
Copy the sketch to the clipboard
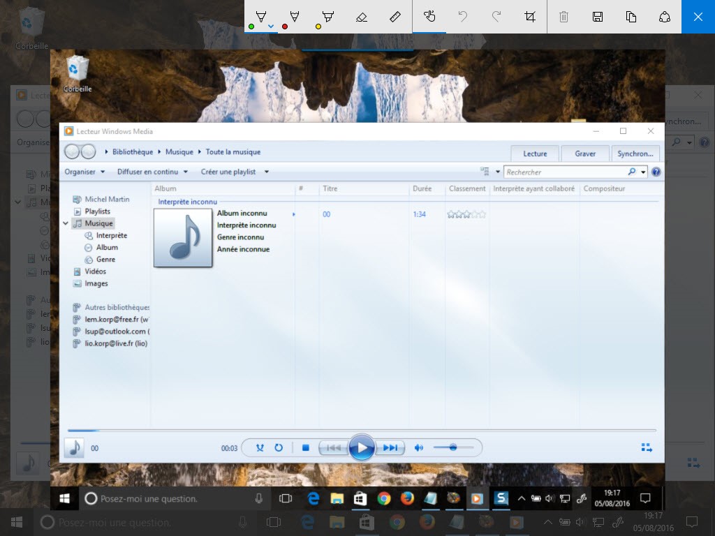click(631, 16)
